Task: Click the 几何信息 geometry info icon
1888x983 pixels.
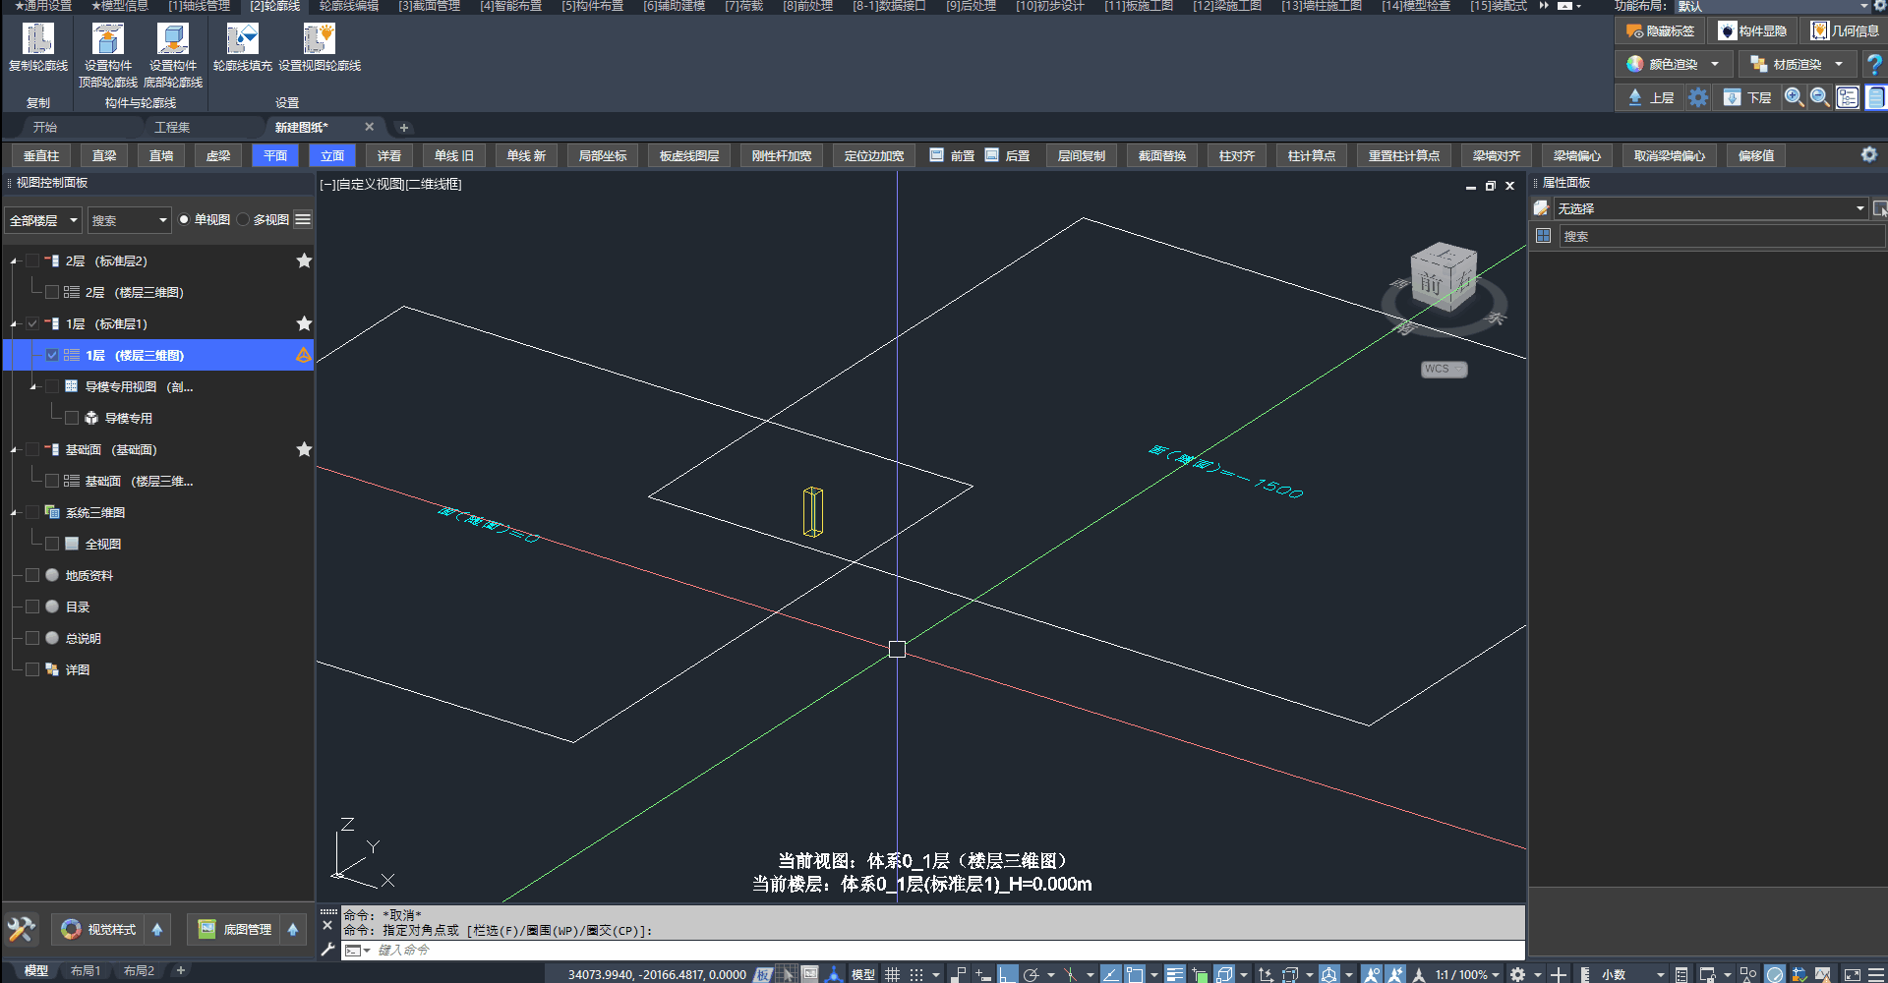Action: (1820, 31)
